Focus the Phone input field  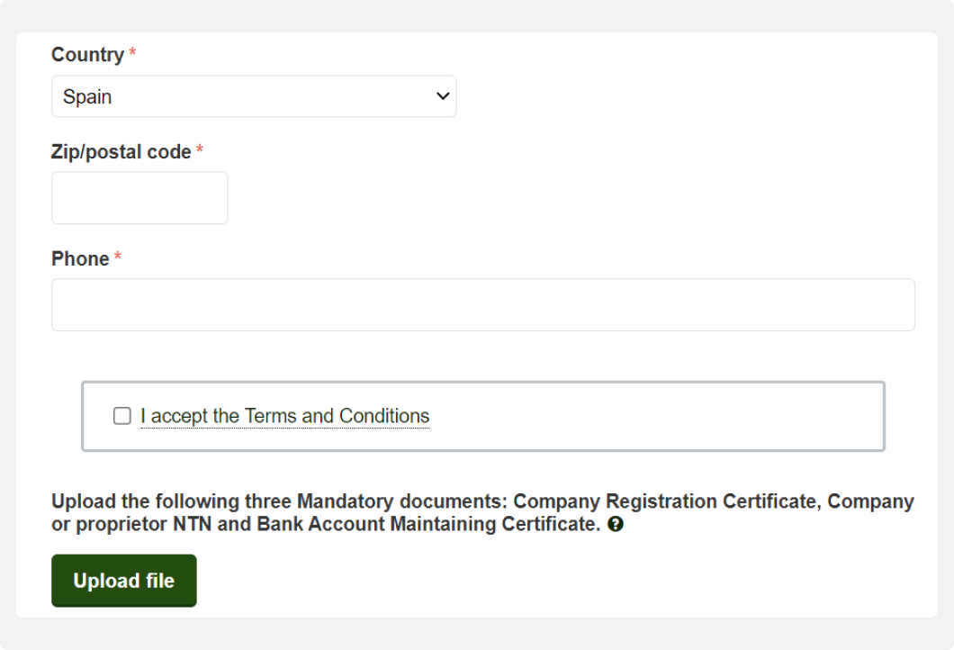(x=482, y=305)
